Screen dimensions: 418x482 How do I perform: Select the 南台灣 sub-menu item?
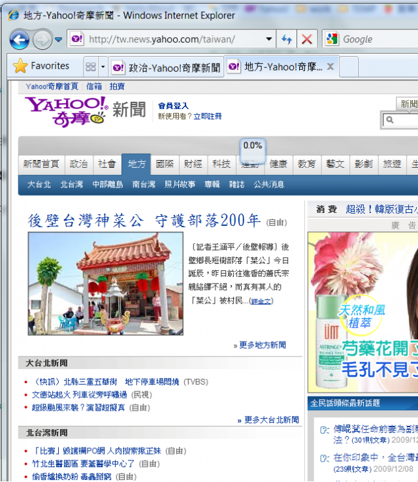pyautogui.click(x=144, y=184)
